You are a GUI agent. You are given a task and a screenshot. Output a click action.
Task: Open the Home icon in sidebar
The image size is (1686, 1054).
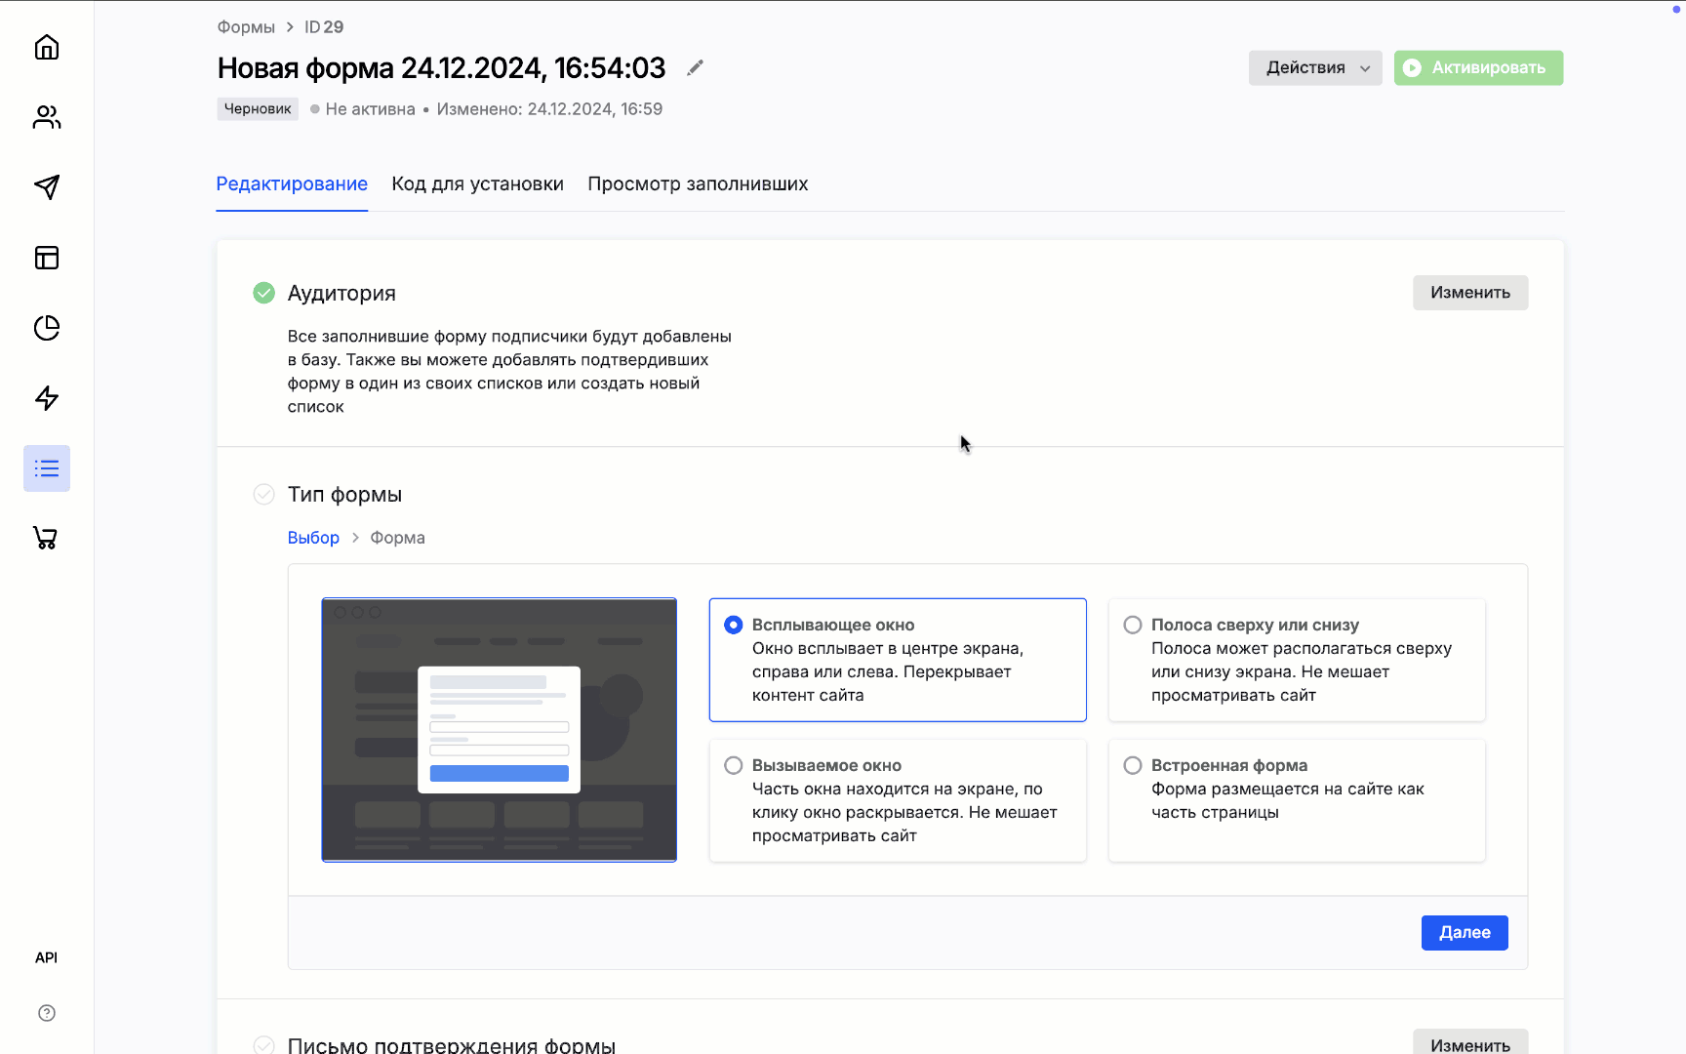[x=47, y=47]
